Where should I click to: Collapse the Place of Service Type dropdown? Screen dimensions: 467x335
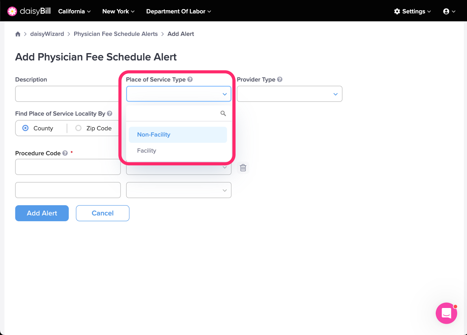[179, 94]
